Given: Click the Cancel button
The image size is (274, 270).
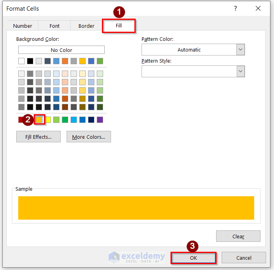Looking at the screenshot, I should (x=244, y=258).
